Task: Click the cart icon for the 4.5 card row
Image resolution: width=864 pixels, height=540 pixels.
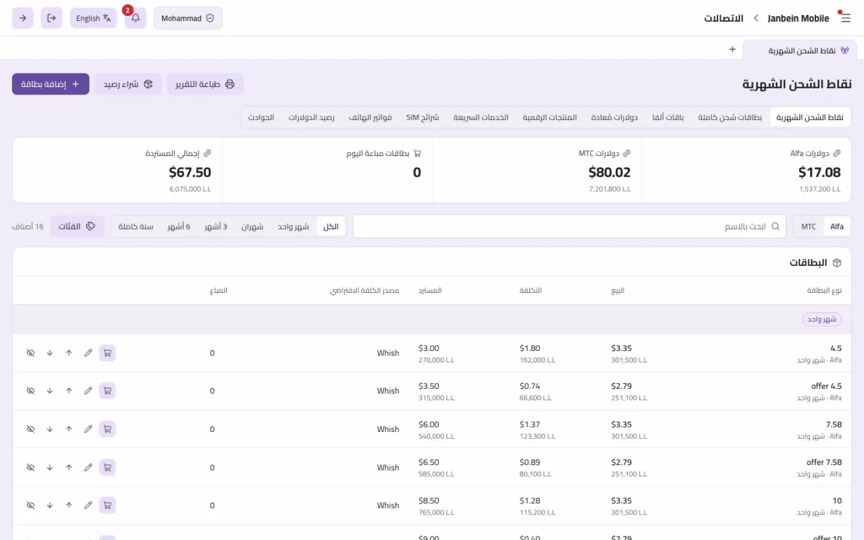Action: coord(107,353)
